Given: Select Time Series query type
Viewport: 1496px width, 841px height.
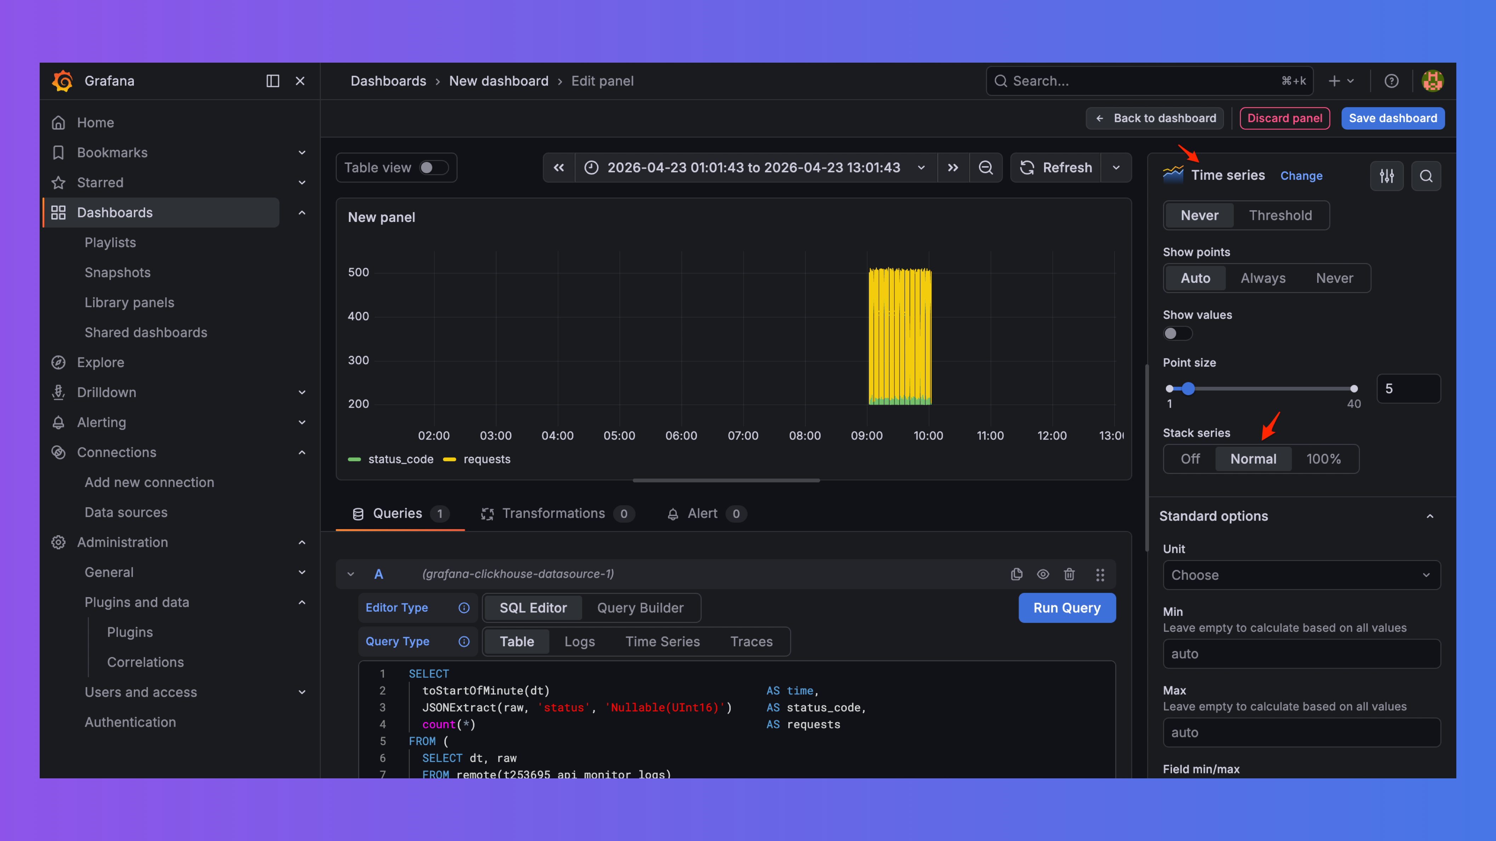Looking at the screenshot, I should click(662, 641).
